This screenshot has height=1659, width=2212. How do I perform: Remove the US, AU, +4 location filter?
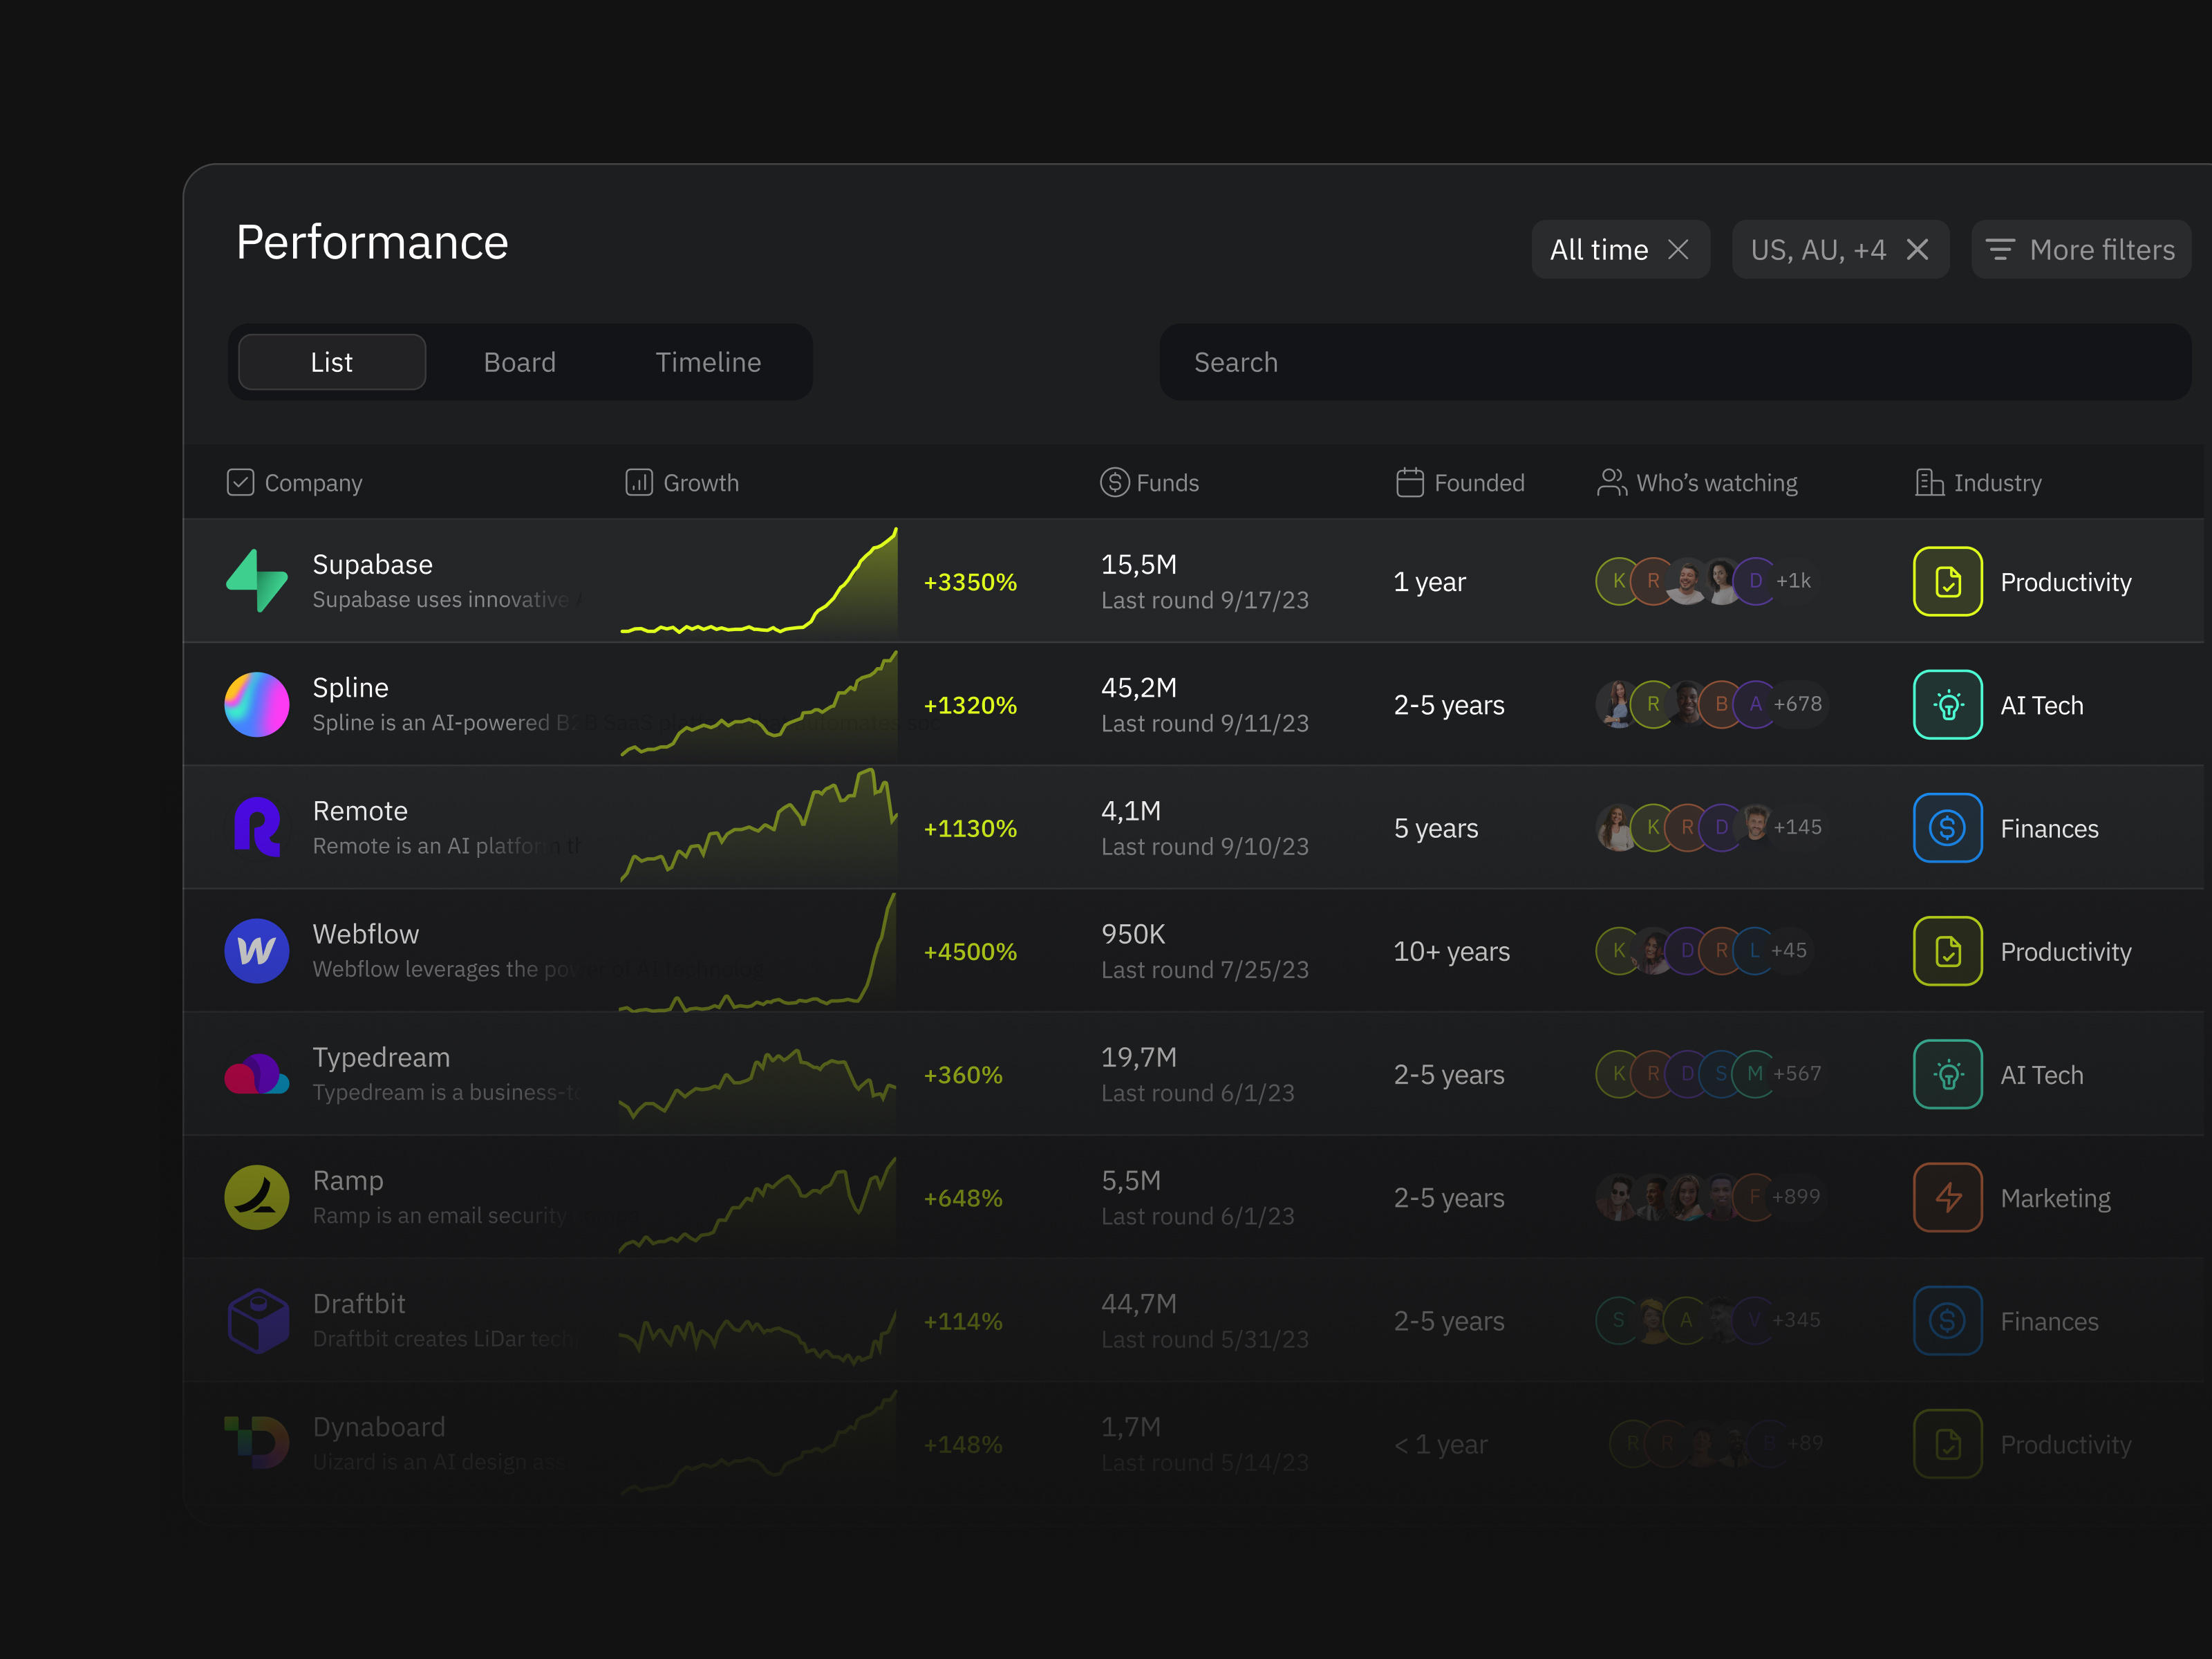[1918, 249]
